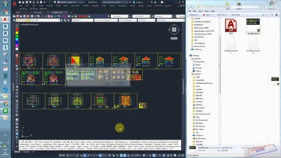This screenshot has width=281, height=158.
Task: Switch to the Layout1 tab
Action: click(26, 152)
